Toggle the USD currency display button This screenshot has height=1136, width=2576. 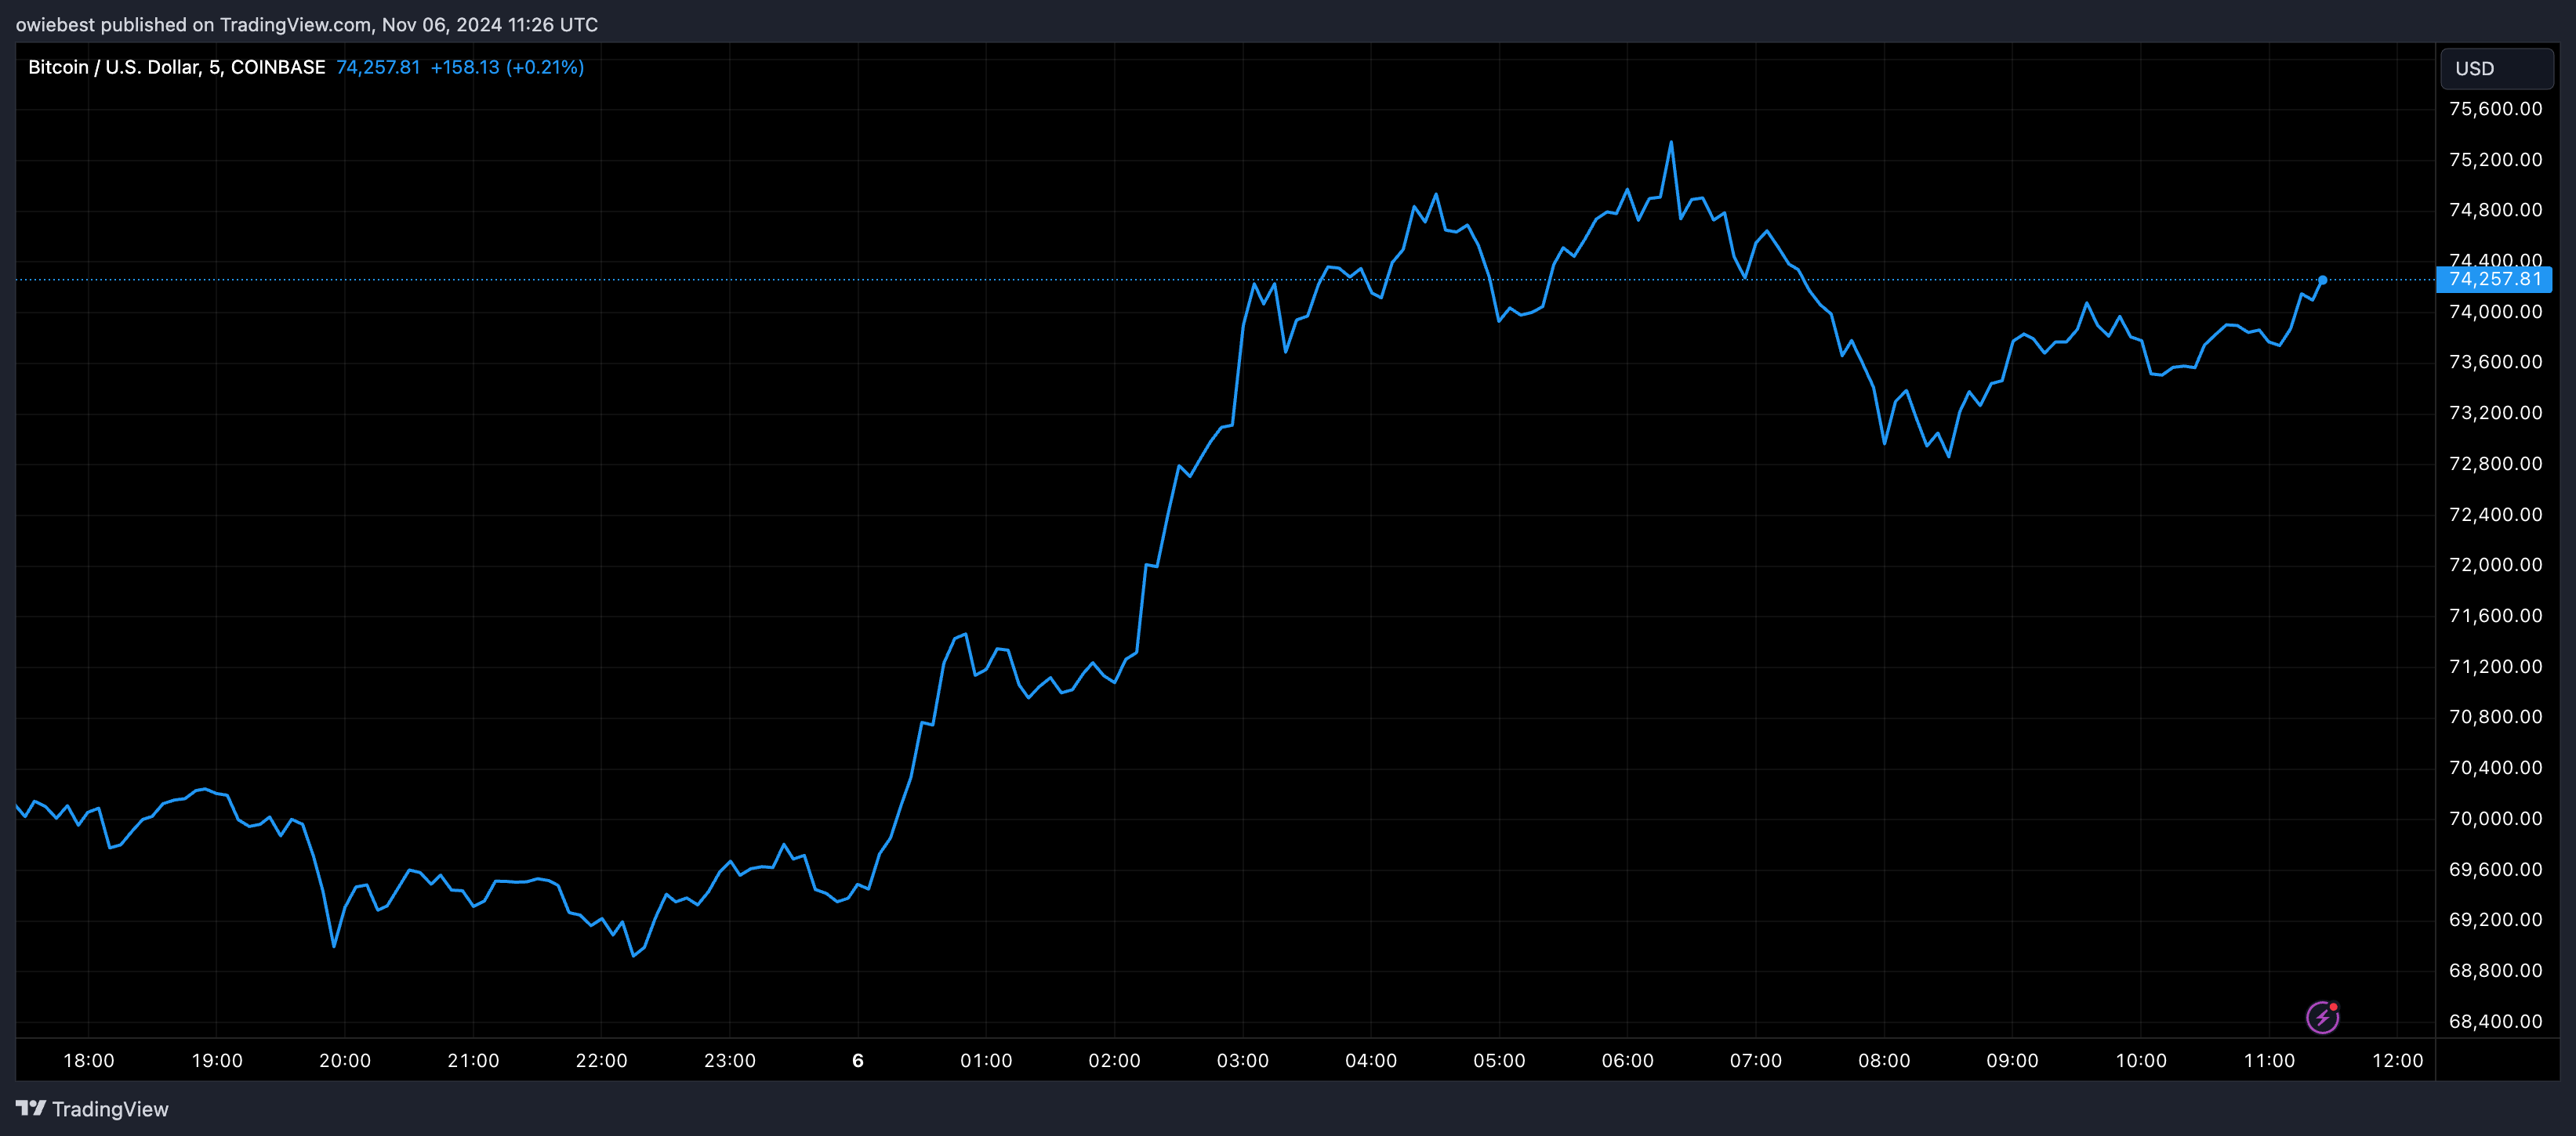coord(2497,68)
